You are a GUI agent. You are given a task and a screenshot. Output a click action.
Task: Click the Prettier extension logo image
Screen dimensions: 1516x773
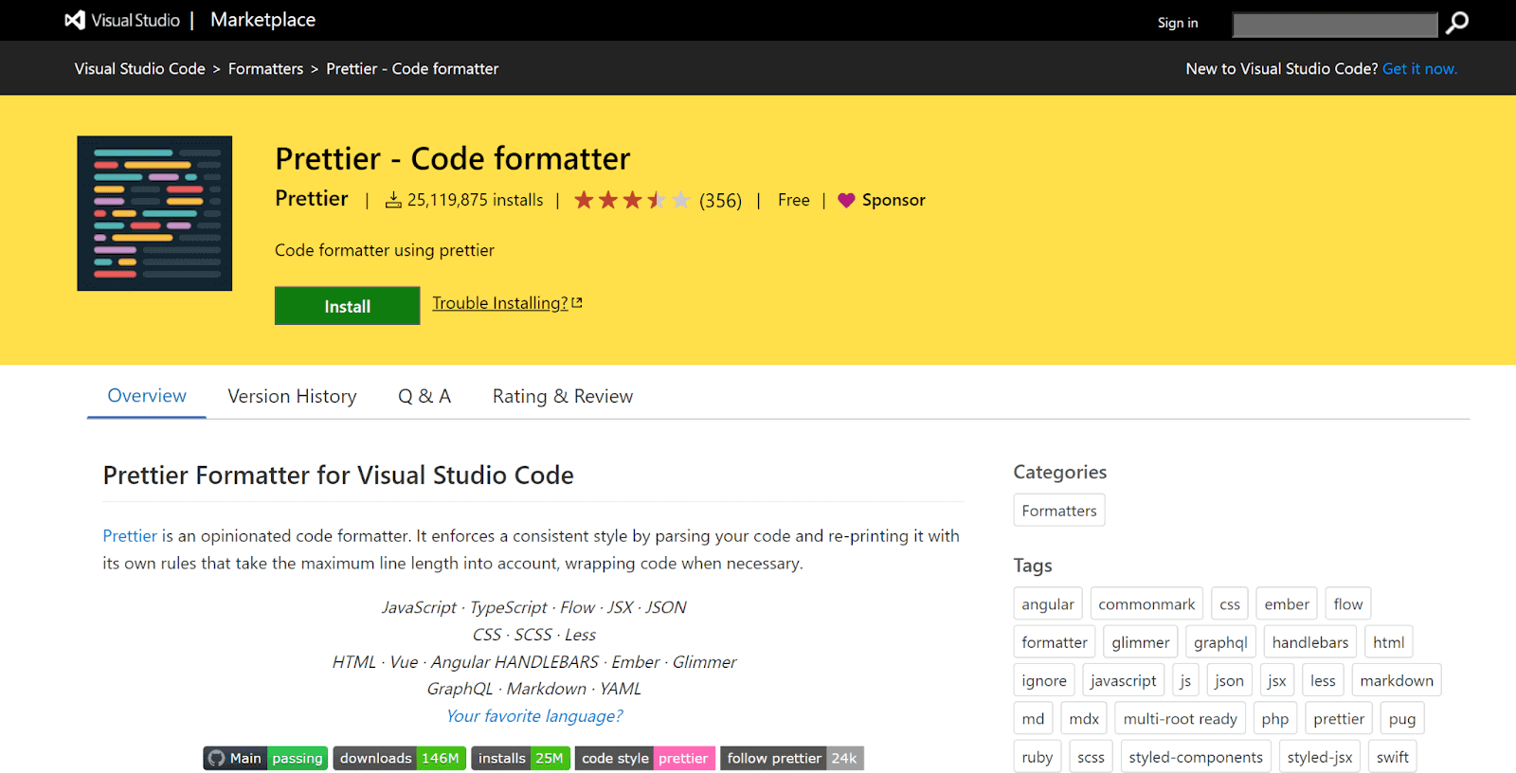[x=154, y=213]
